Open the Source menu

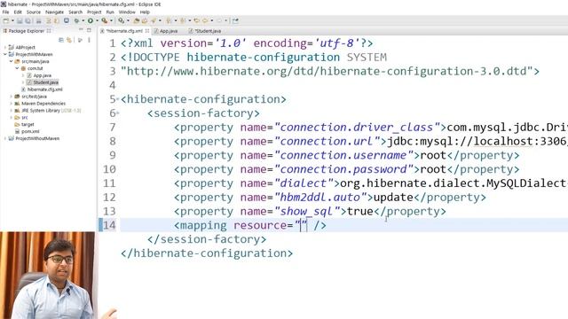[34, 12]
